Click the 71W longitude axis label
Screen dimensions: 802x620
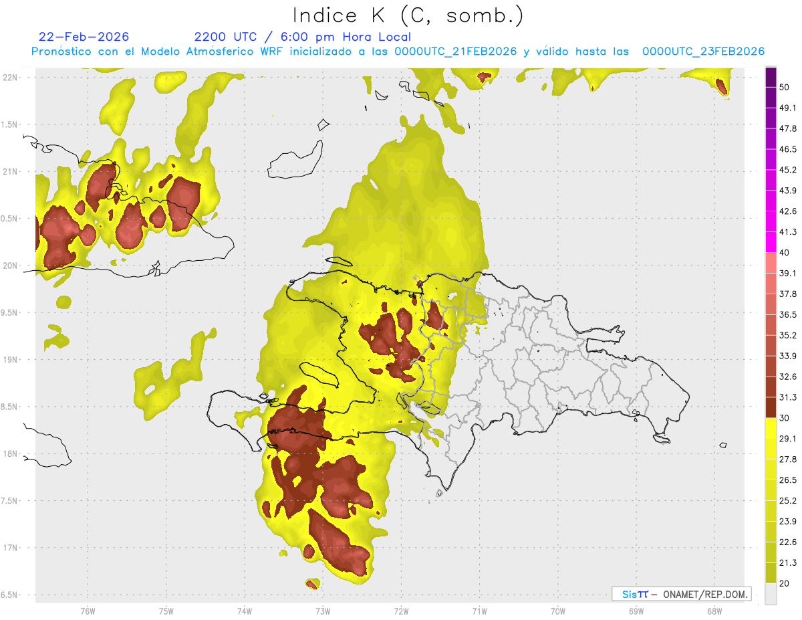479,610
